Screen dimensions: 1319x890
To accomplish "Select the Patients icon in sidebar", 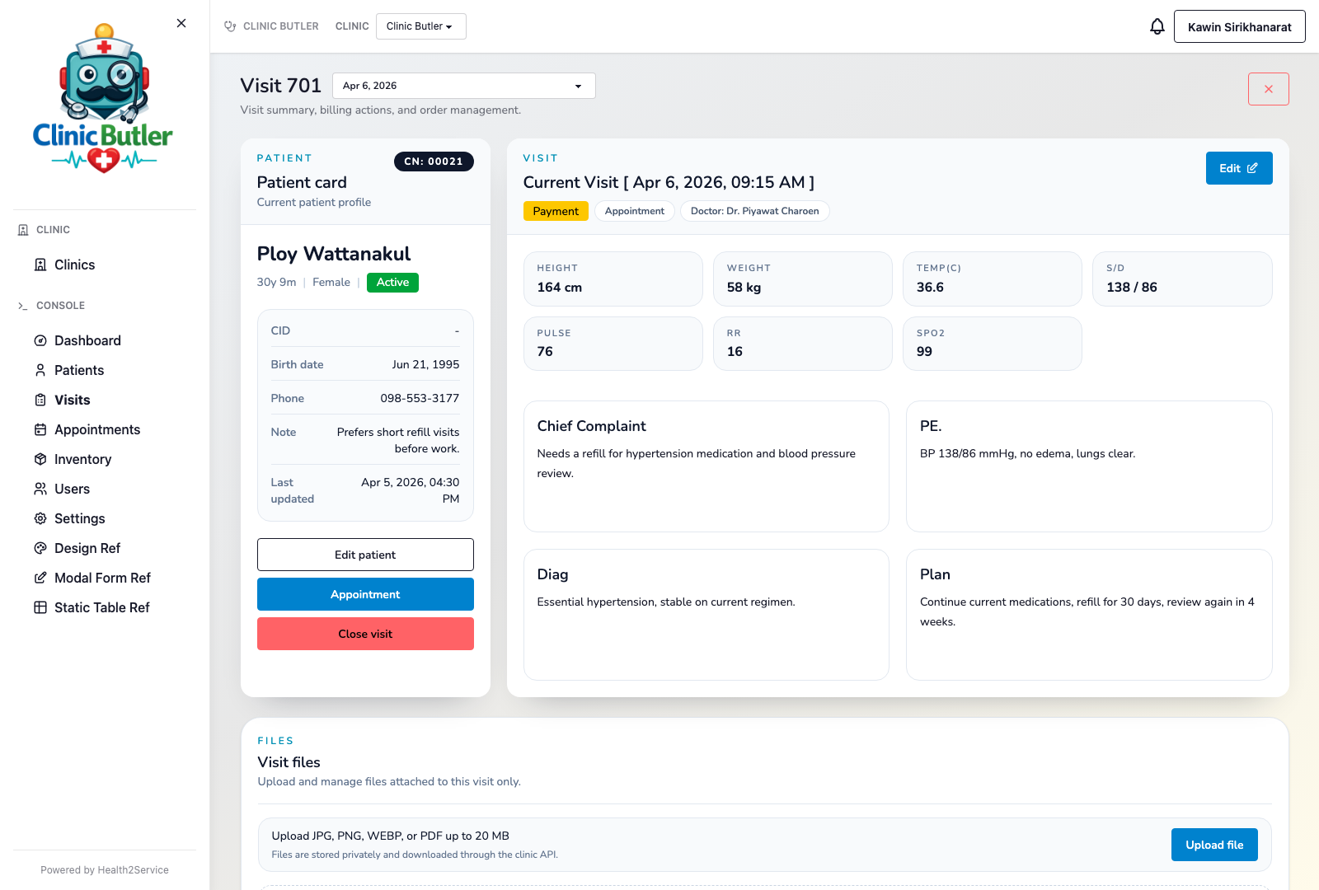I will 40,370.
